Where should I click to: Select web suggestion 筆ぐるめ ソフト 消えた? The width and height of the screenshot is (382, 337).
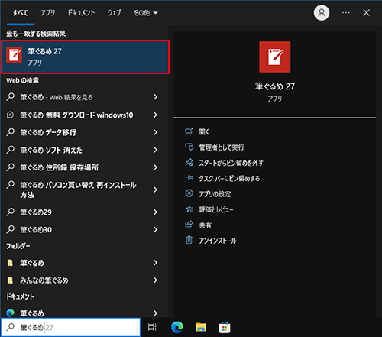pos(51,150)
